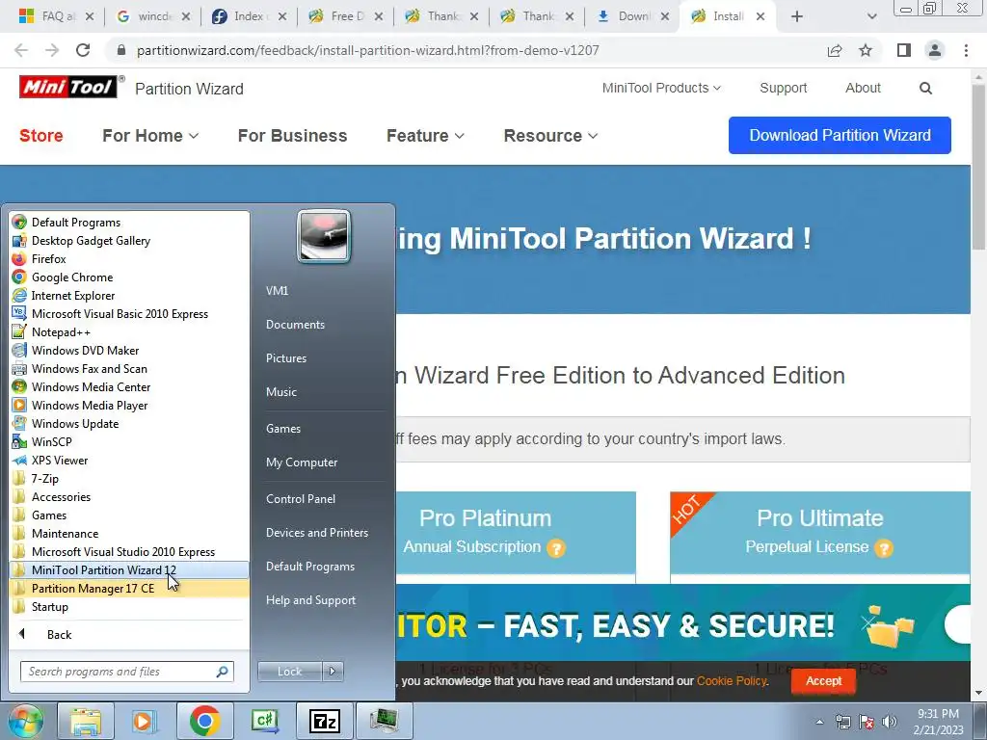987x740 pixels.
Task: Open a new Chrome tab
Action: (797, 16)
